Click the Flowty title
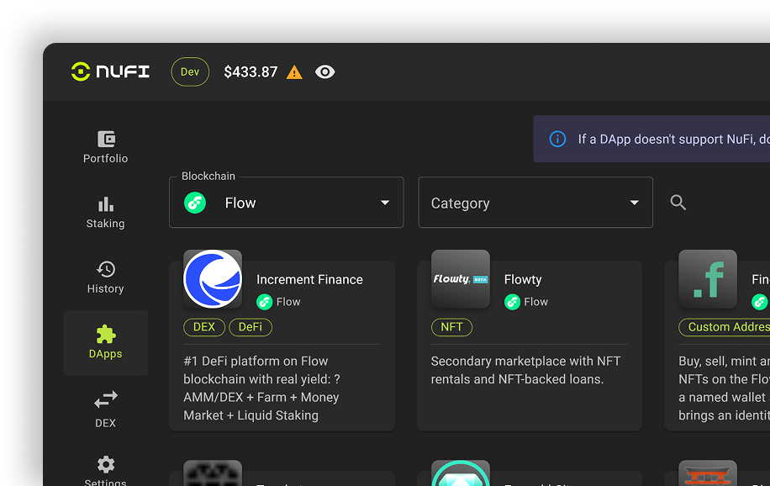This screenshot has width=770, height=486. pos(523,280)
